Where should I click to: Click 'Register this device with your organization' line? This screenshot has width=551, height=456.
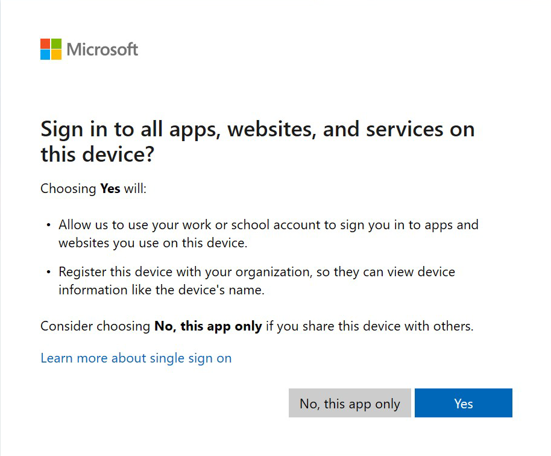(257, 272)
